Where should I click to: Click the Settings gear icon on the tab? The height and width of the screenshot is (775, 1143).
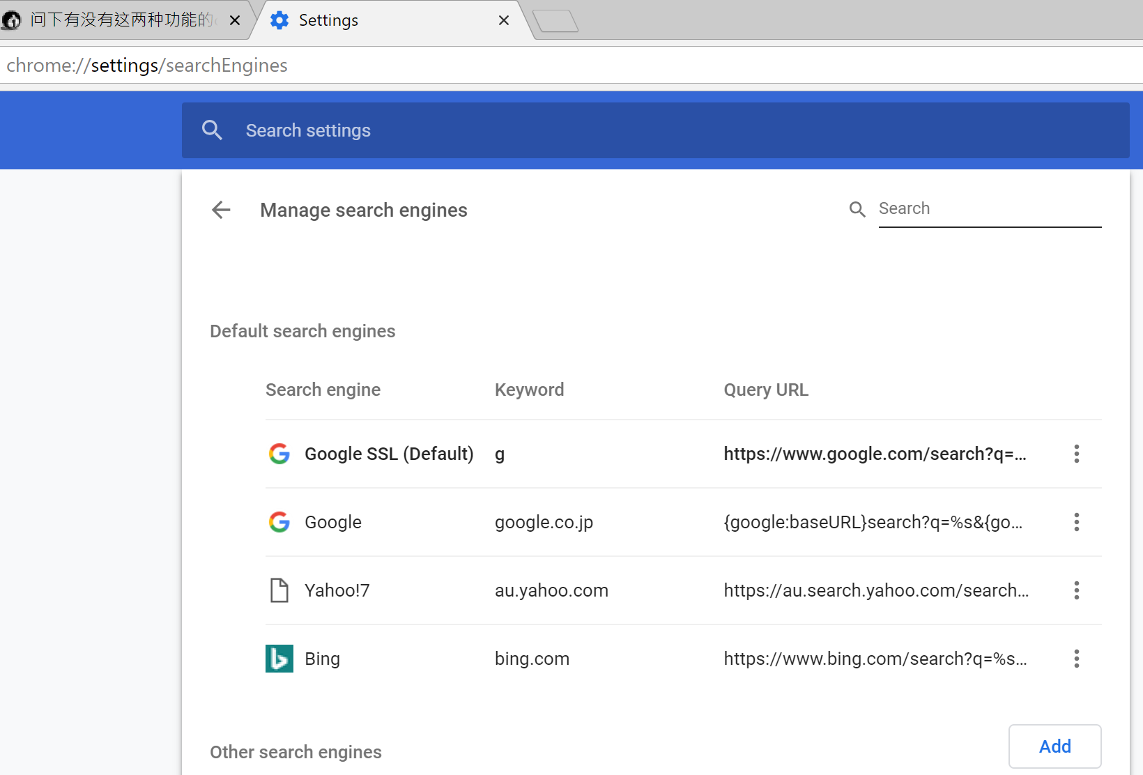pos(279,20)
